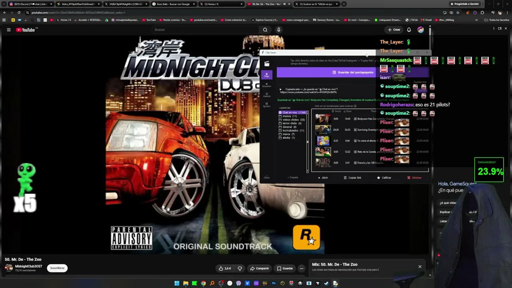Viewport: 512px width, 288px height.
Task: Start voice search with the microphone icon
Action: click(x=279, y=30)
